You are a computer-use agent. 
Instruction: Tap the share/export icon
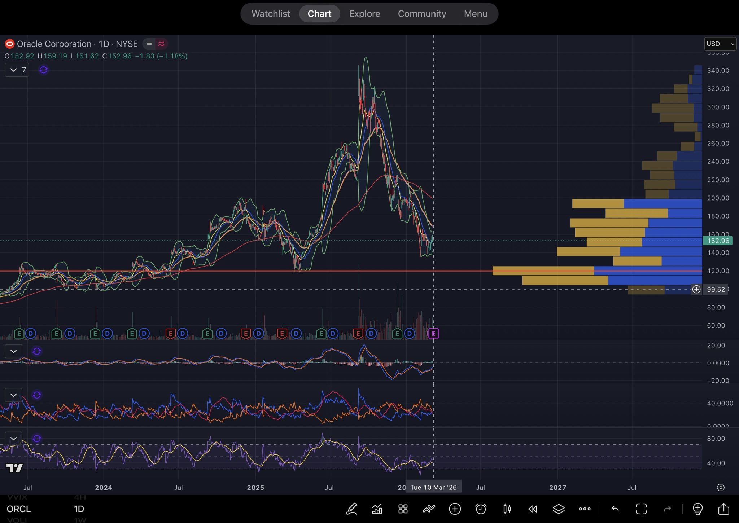[723, 509]
